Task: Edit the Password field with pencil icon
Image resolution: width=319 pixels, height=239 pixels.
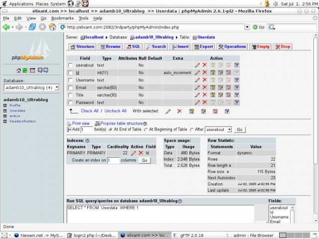Action: tap(197, 103)
